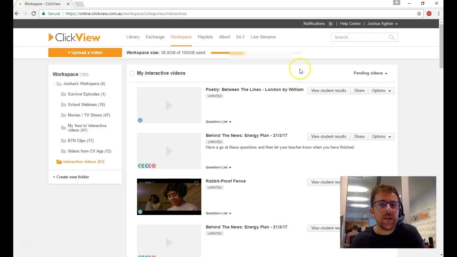Image resolution: width=457 pixels, height=257 pixels.
Task: Open the Joshua Aghion account menu
Action: click(x=382, y=24)
